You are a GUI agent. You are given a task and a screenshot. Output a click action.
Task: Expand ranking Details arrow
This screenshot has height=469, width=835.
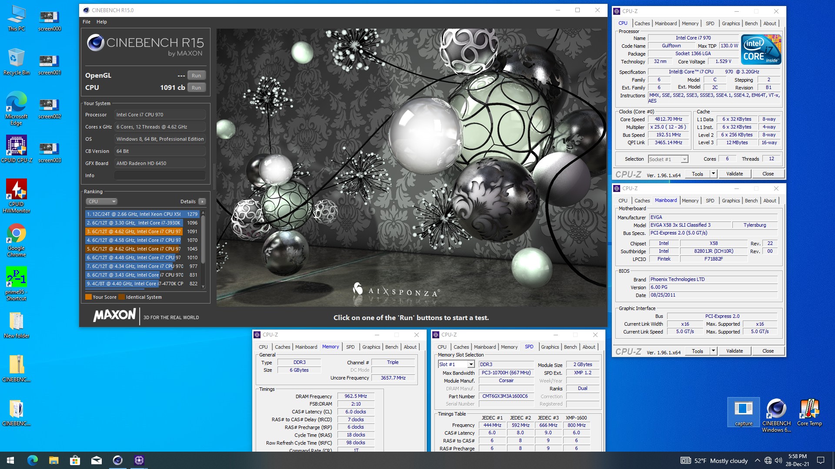click(202, 201)
